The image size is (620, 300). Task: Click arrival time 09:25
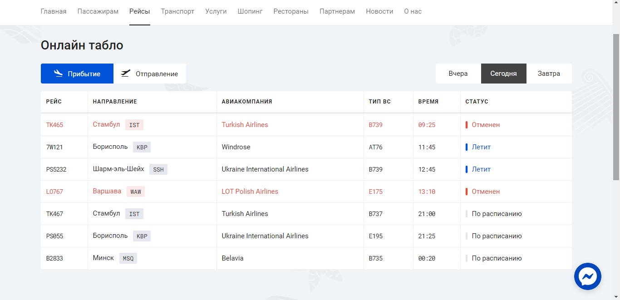pyautogui.click(x=427, y=125)
